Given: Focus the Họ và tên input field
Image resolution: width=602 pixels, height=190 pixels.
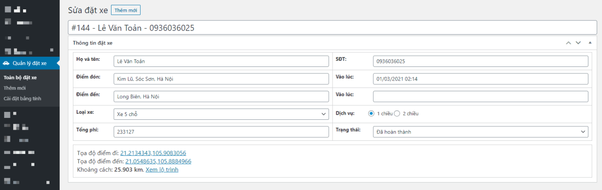Looking at the screenshot, I should (x=221, y=61).
